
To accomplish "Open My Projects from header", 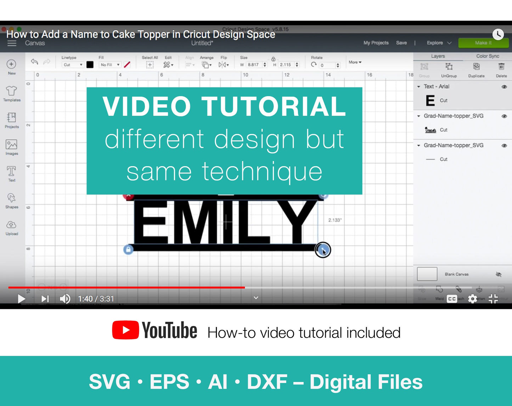I will pos(376,43).
